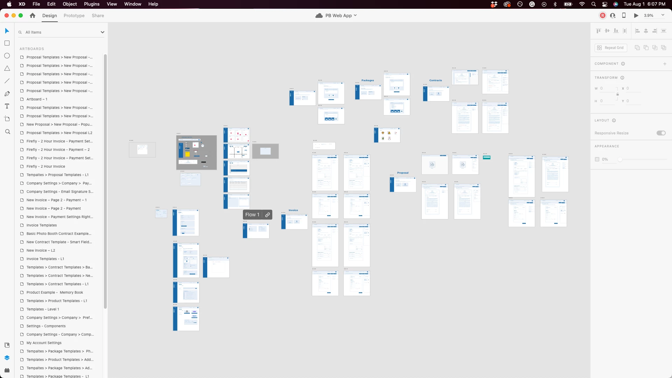Start desktop preview with play button
Screen dimensions: 672x378
click(x=636, y=15)
